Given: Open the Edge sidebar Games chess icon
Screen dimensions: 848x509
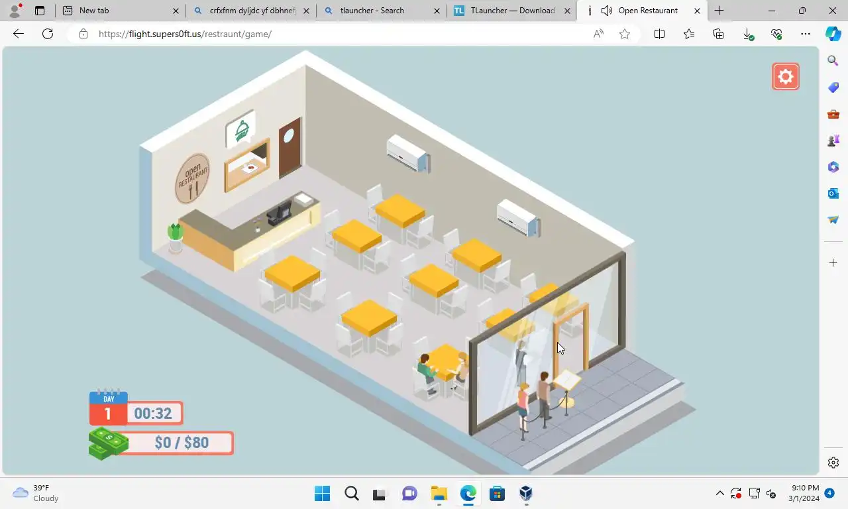Looking at the screenshot, I should [x=833, y=141].
